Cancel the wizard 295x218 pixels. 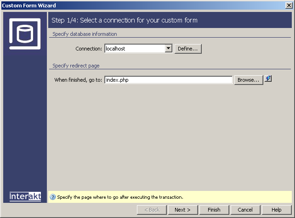(245, 210)
